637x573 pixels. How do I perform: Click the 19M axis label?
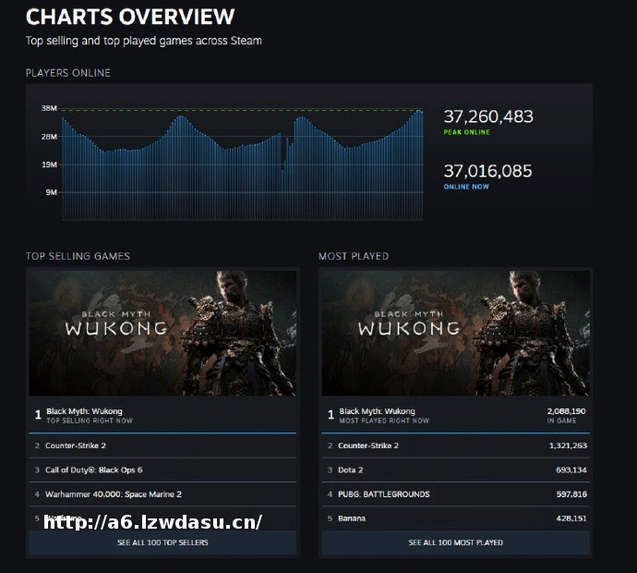(50, 165)
